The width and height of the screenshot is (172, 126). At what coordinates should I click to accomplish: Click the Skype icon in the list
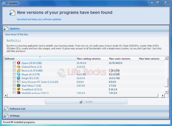(19, 74)
